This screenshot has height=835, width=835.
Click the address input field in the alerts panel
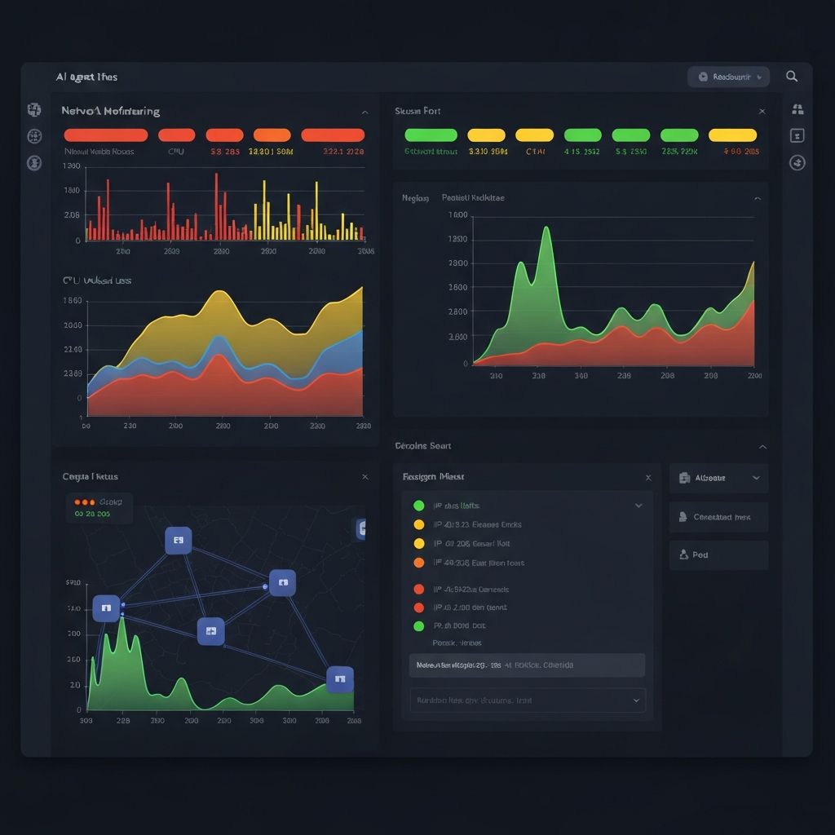pyautogui.click(x=527, y=665)
